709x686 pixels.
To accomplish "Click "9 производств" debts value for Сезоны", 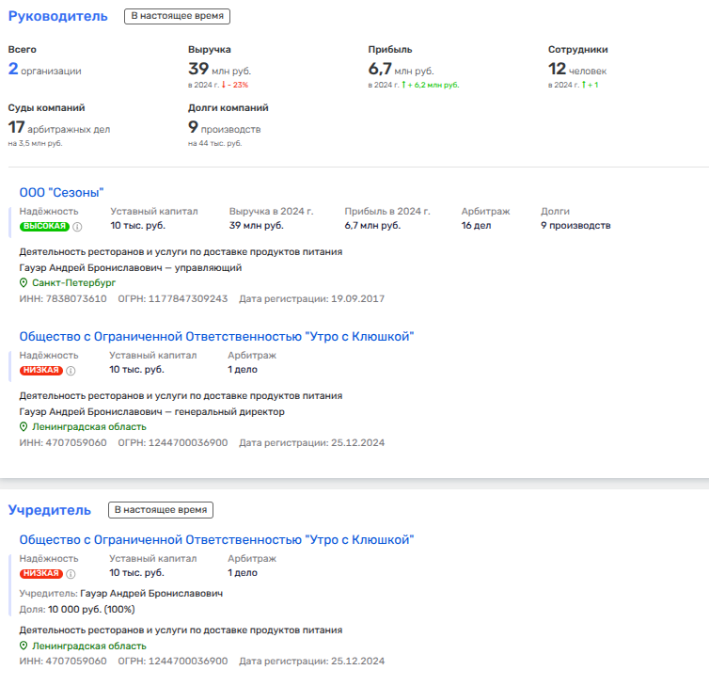I will [575, 226].
